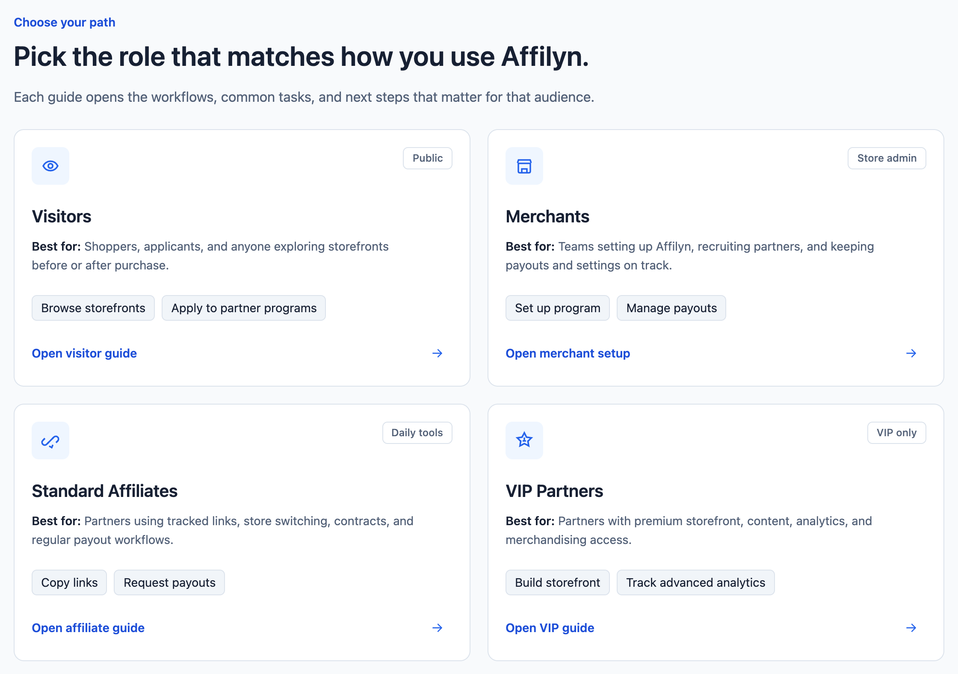Click the Merchants 'Best for' description
Image resolution: width=958 pixels, height=674 pixels.
point(690,256)
